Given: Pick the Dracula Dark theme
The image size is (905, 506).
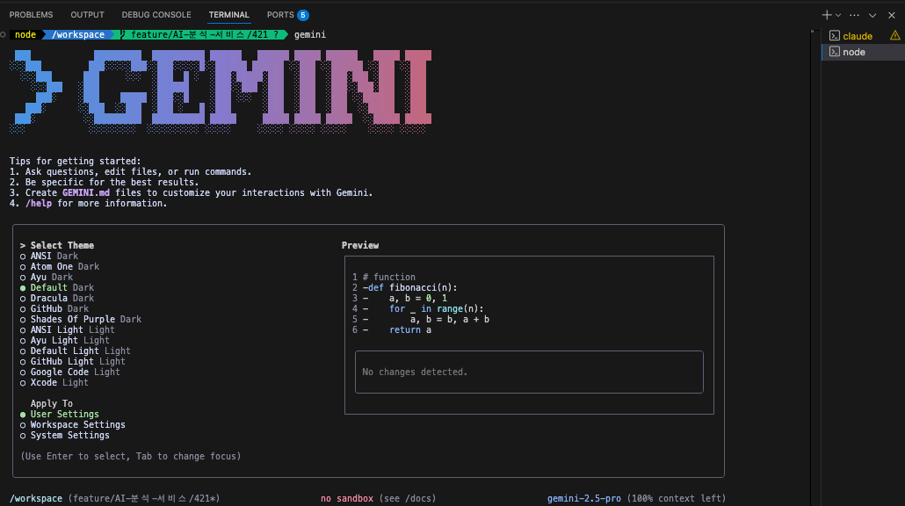Looking at the screenshot, I should [57, 299].
